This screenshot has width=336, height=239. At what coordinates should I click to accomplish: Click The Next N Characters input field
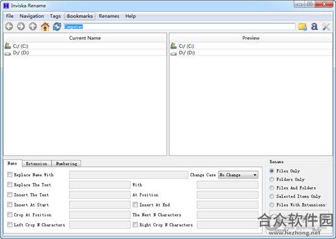point(228,215)
